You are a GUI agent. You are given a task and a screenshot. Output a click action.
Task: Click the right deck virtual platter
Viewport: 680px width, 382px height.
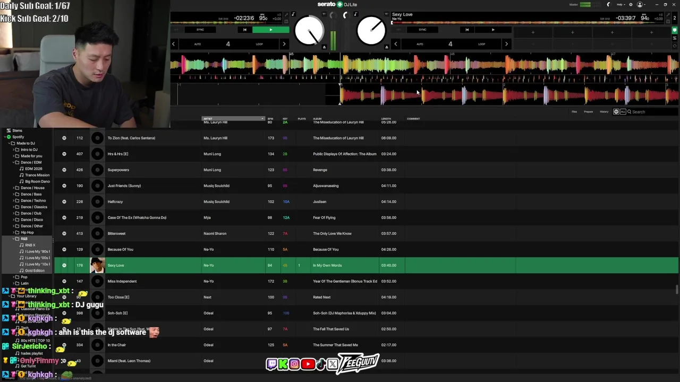coord(371,31)
